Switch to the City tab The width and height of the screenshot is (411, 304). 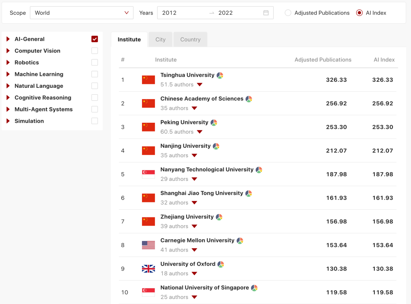161,40
